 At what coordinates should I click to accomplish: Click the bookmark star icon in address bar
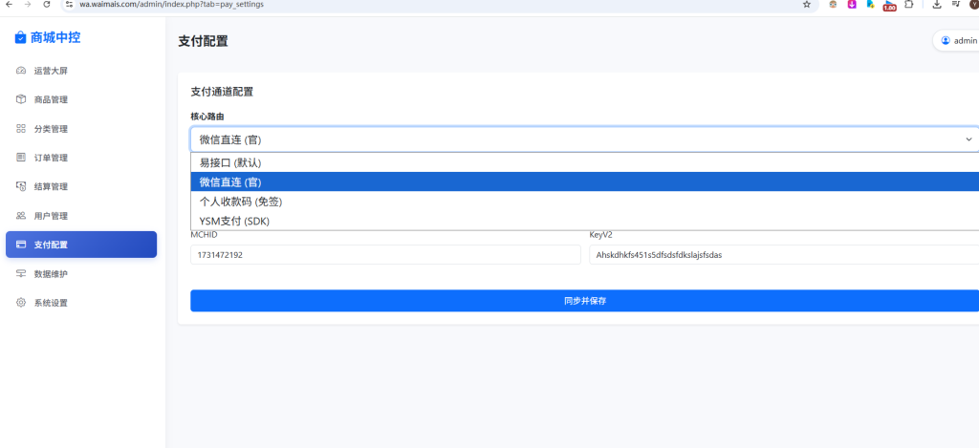click(807, 5)
